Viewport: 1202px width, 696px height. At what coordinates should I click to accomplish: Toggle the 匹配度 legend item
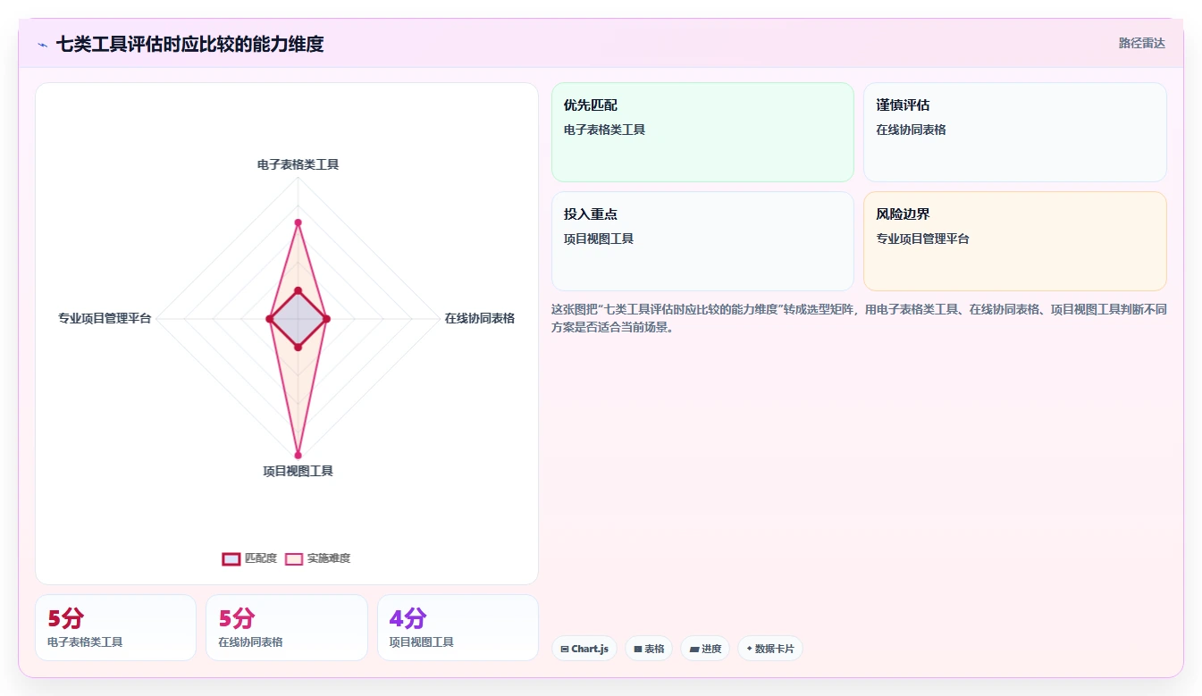click(x=249, y=558)
